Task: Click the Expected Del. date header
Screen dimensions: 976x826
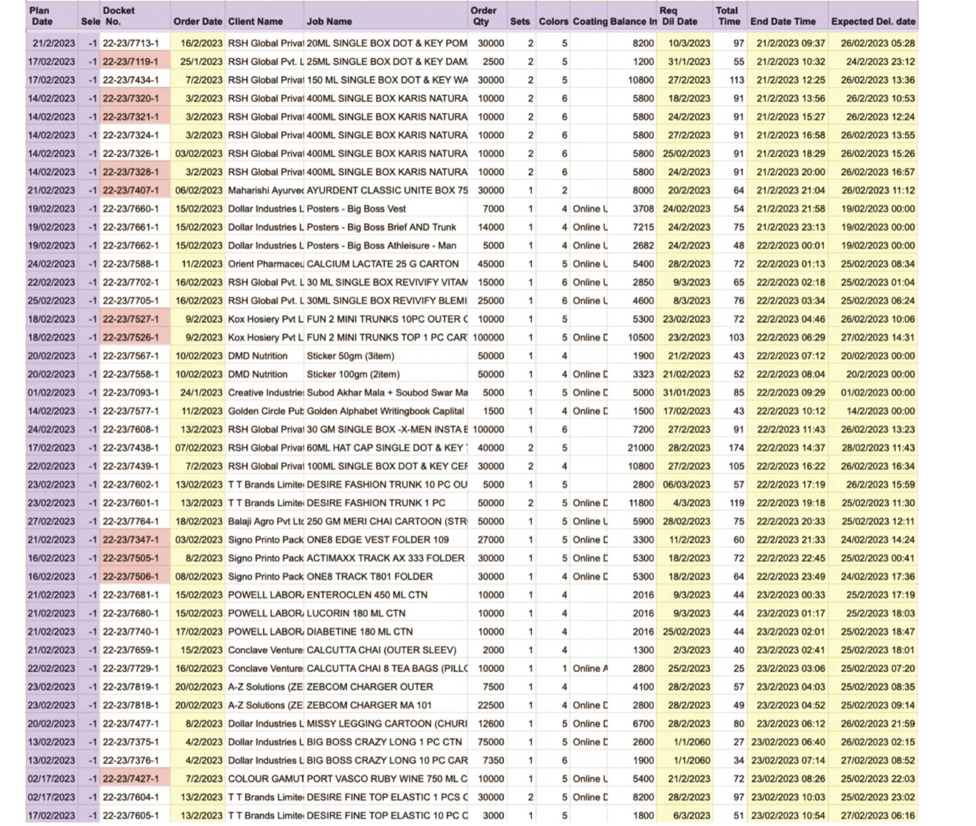Action: pos(873,21)
